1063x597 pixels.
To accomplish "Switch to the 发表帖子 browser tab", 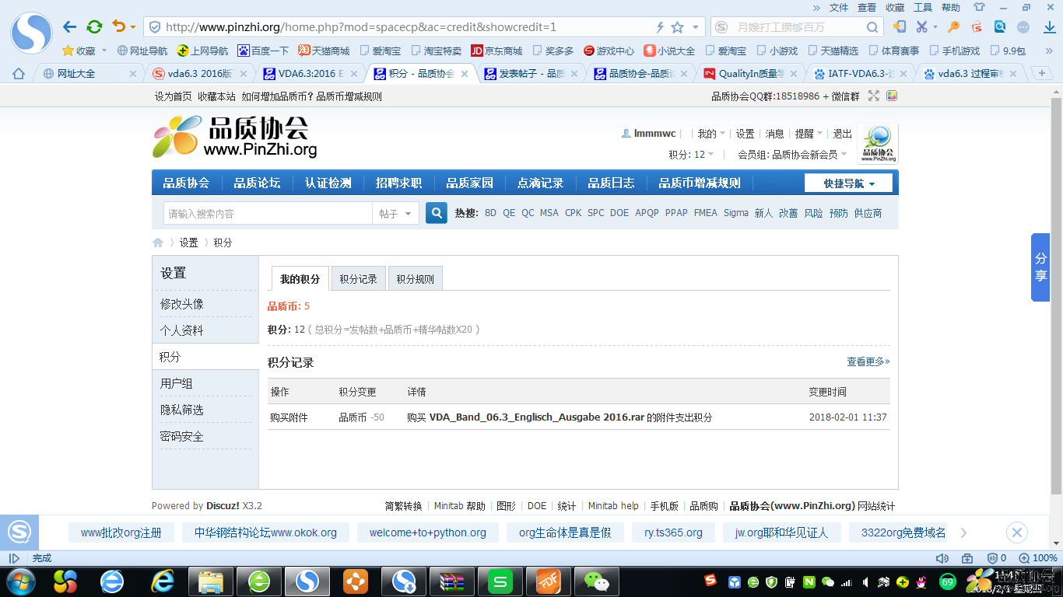I will (x=532, y=74).
